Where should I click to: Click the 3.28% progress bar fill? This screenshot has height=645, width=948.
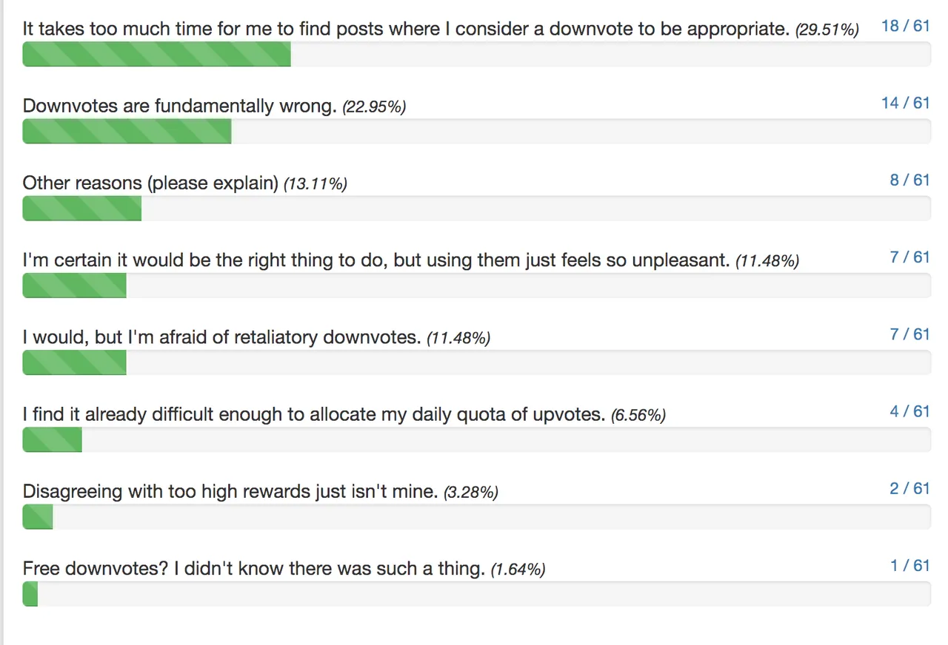coord(38,517)
